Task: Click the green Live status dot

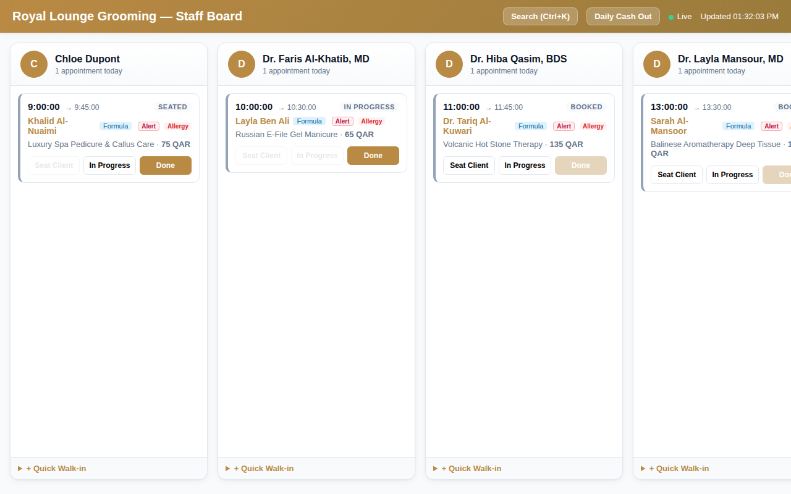Action: (671, 17)
